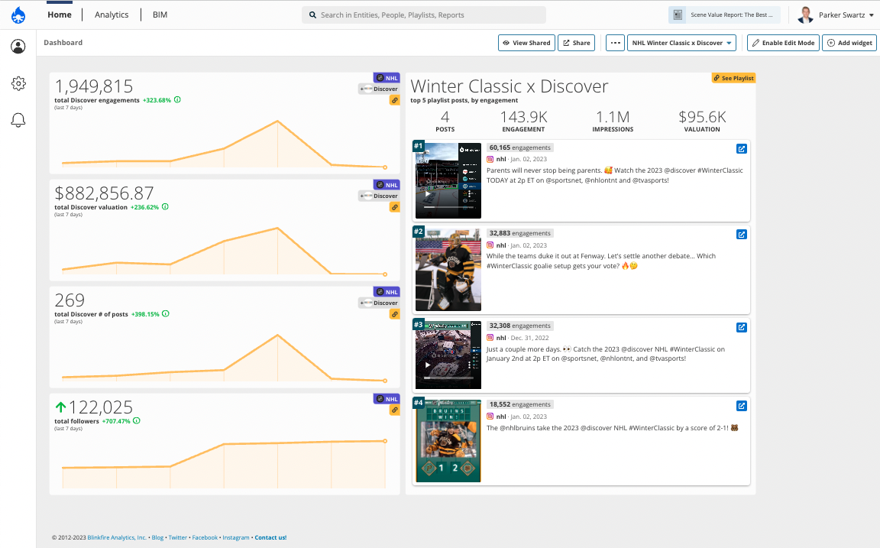Click link icon on Discover valuation widget
Screen dimensions: 880x548
[x=394, y=207]
